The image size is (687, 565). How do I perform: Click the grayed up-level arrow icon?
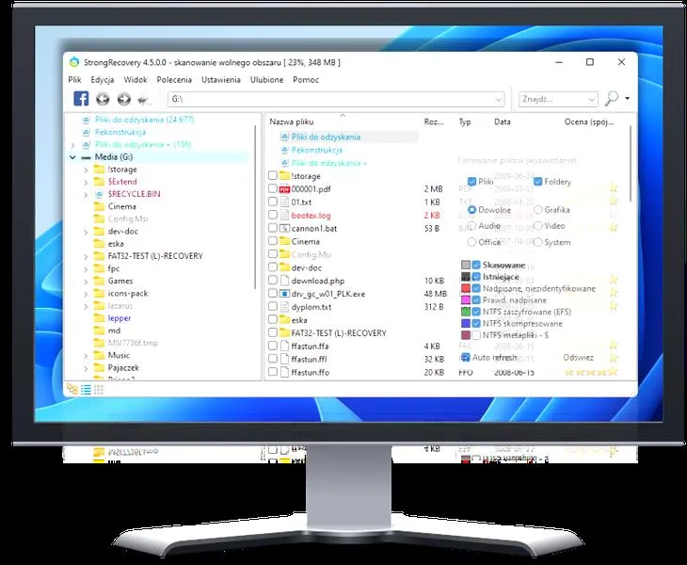tap(144, 100)
